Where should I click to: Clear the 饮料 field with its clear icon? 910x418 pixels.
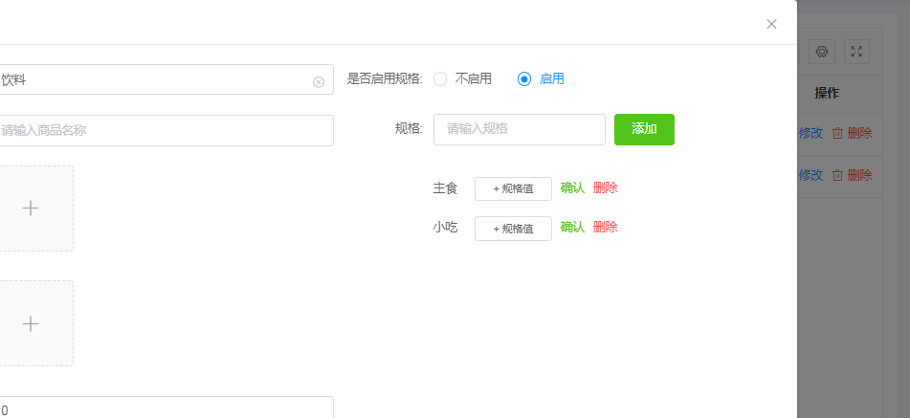(x=318, y=81)
